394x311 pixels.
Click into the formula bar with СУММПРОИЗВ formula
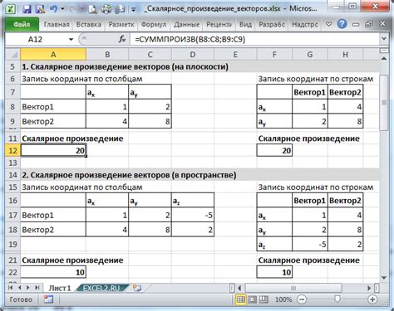coord(255,39)
